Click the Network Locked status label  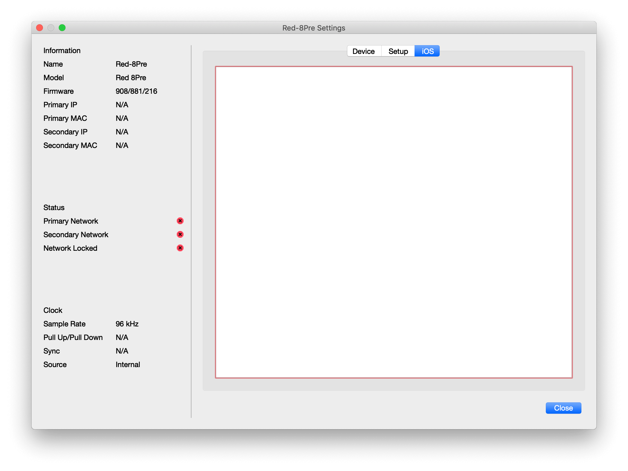70,248
